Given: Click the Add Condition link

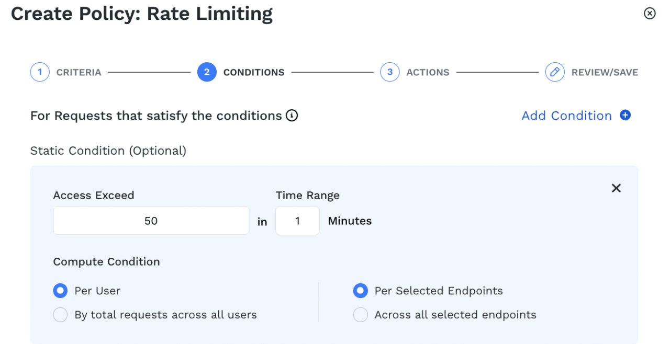Looking at the screenshot, I should 566,115.
